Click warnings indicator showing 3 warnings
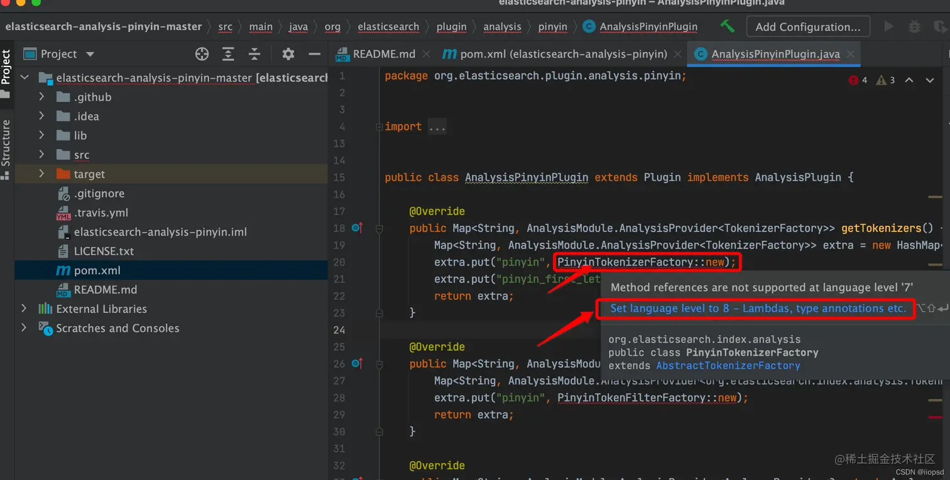The height and width of the screenshot is (480, 950). 885,80
